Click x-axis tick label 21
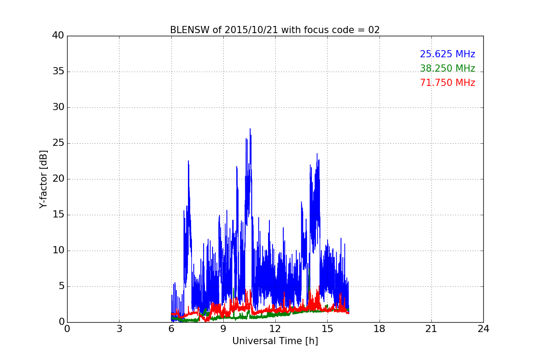The height and width of the screenshot is (358, 537). (431, 328)
